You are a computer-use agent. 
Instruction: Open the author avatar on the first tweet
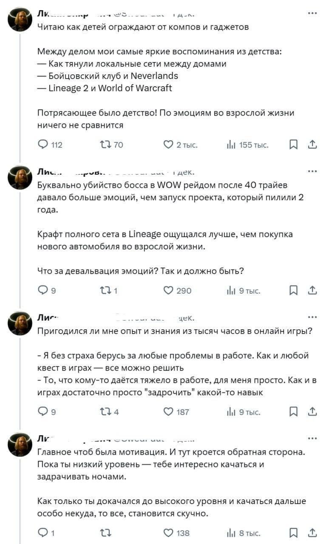pyautogui.click(x=20, y=19)
